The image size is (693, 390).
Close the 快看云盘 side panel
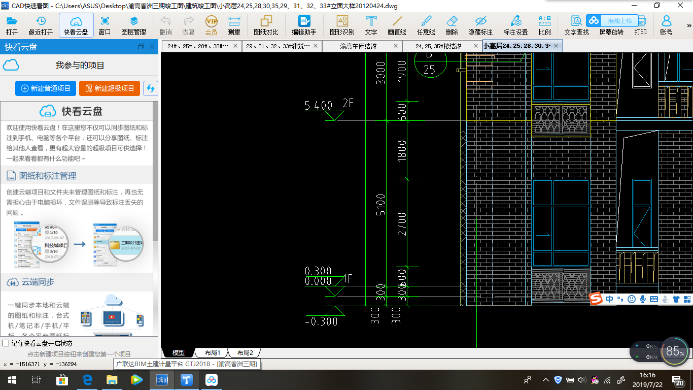pyautogui.click(x=152, y=47)
